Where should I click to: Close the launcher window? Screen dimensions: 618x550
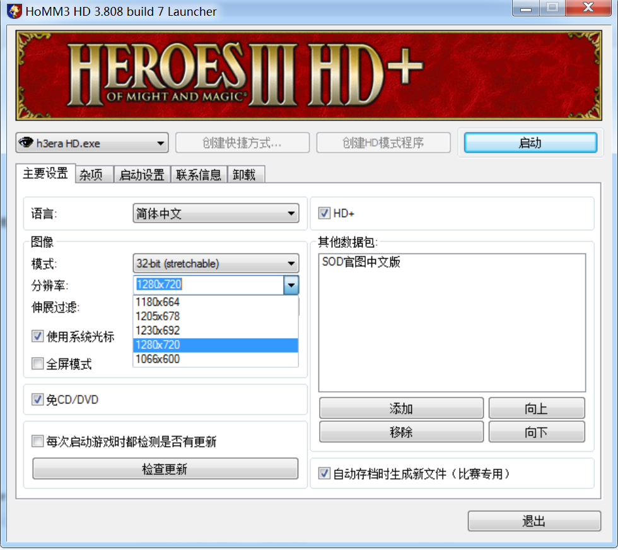coord(588,8)
